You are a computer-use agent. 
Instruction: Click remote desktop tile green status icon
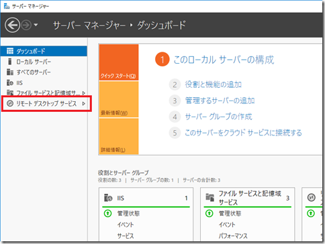[311, 213]
